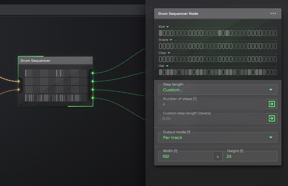
Task: Toggle the first step of the Kick track
Action: [x=160, y=33]
